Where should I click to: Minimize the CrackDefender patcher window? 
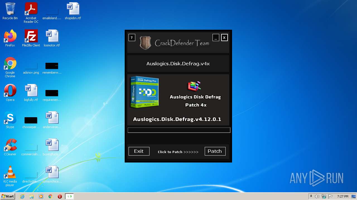click(216, 37)
